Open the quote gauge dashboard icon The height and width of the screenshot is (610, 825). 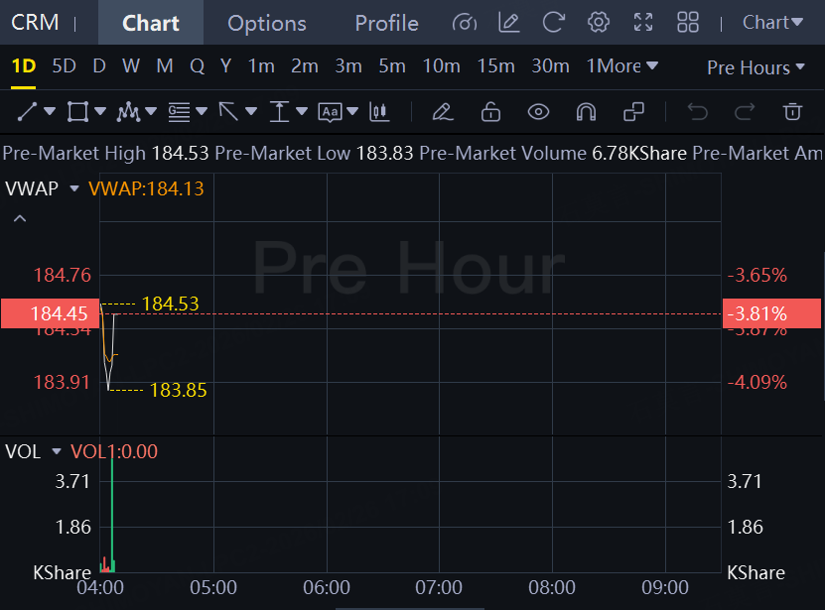pos(465,23)
